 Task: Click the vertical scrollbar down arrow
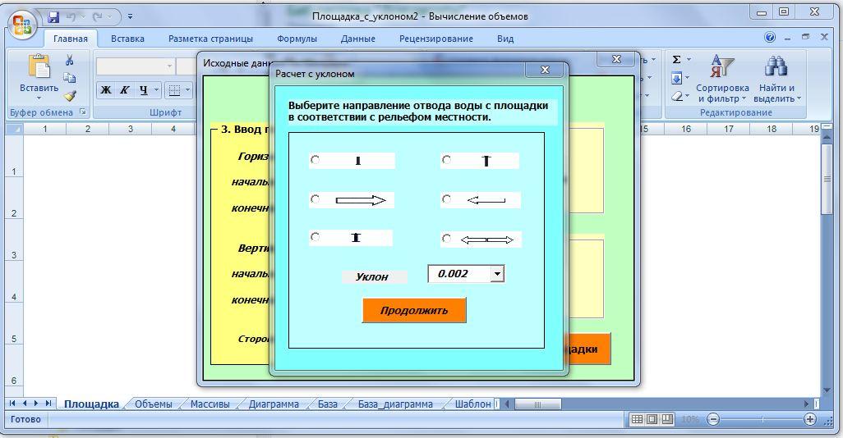[x=827, y=390]
